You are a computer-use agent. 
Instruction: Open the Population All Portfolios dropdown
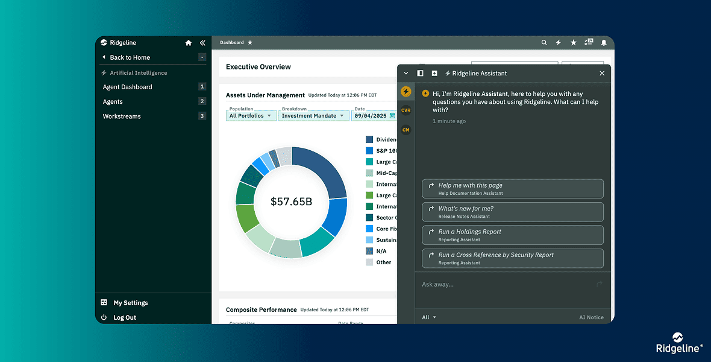point(251,116)
